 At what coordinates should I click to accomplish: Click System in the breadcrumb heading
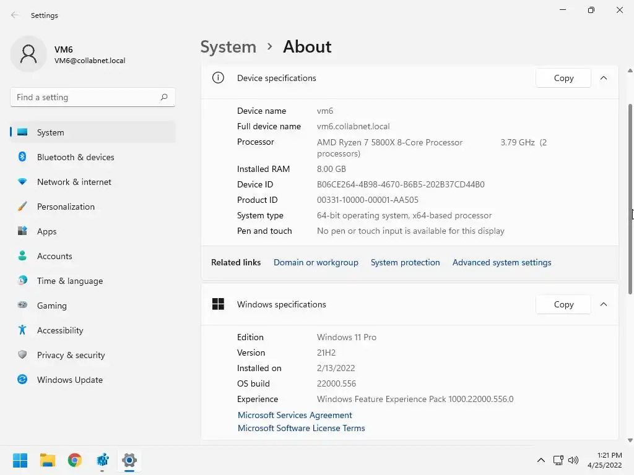[x=228, y=47]
